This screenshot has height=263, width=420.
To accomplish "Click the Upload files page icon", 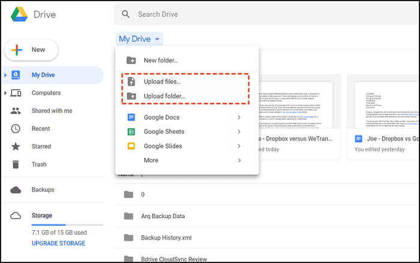I will point(131,81).
